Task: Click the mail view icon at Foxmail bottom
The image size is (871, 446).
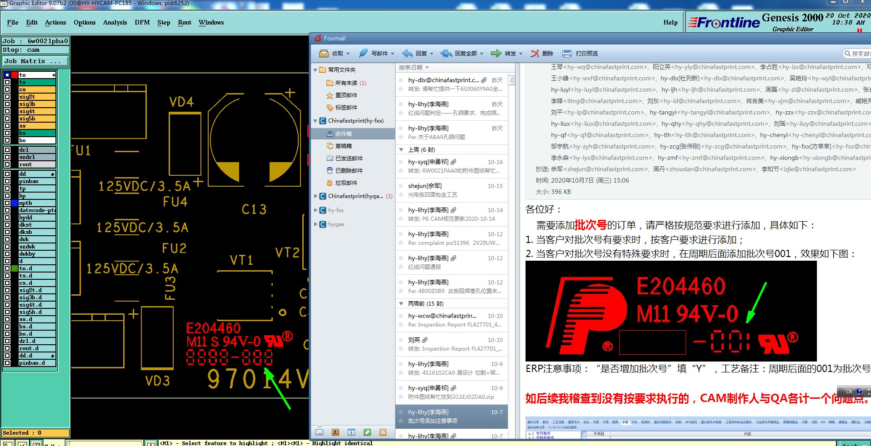Action: (x=320, y=432)
